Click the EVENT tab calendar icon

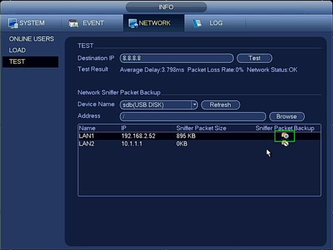[73, 23]
